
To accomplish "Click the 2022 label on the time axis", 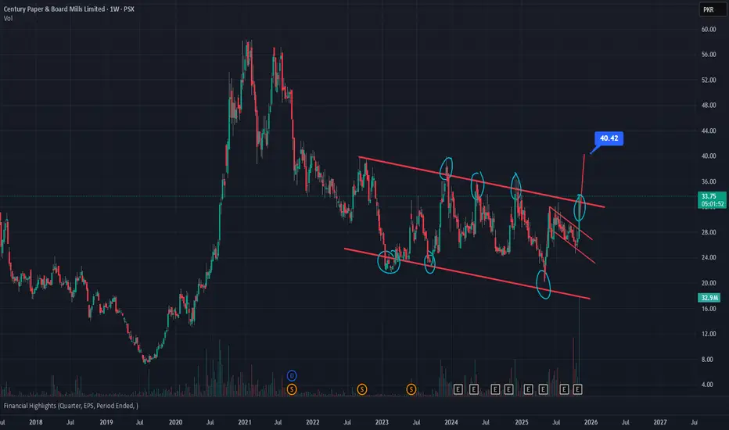I will pos(312,422).
